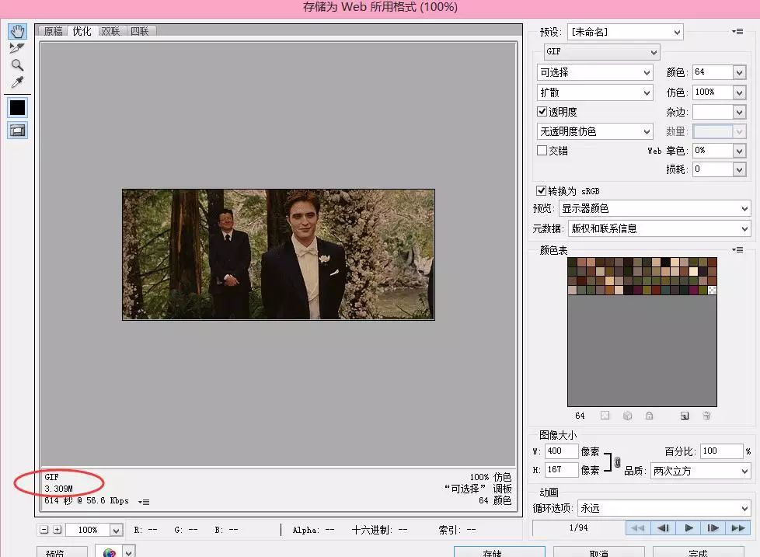Open preview info menu icon next to Kbps
This screenshot has height=557, width=760.
coord(144,502)
